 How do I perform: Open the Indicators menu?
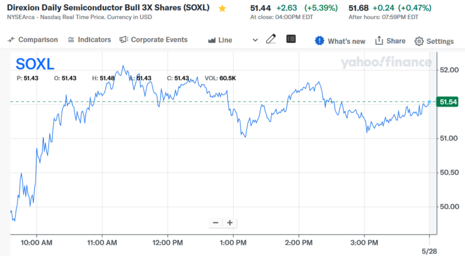click(x=90, y=40)
